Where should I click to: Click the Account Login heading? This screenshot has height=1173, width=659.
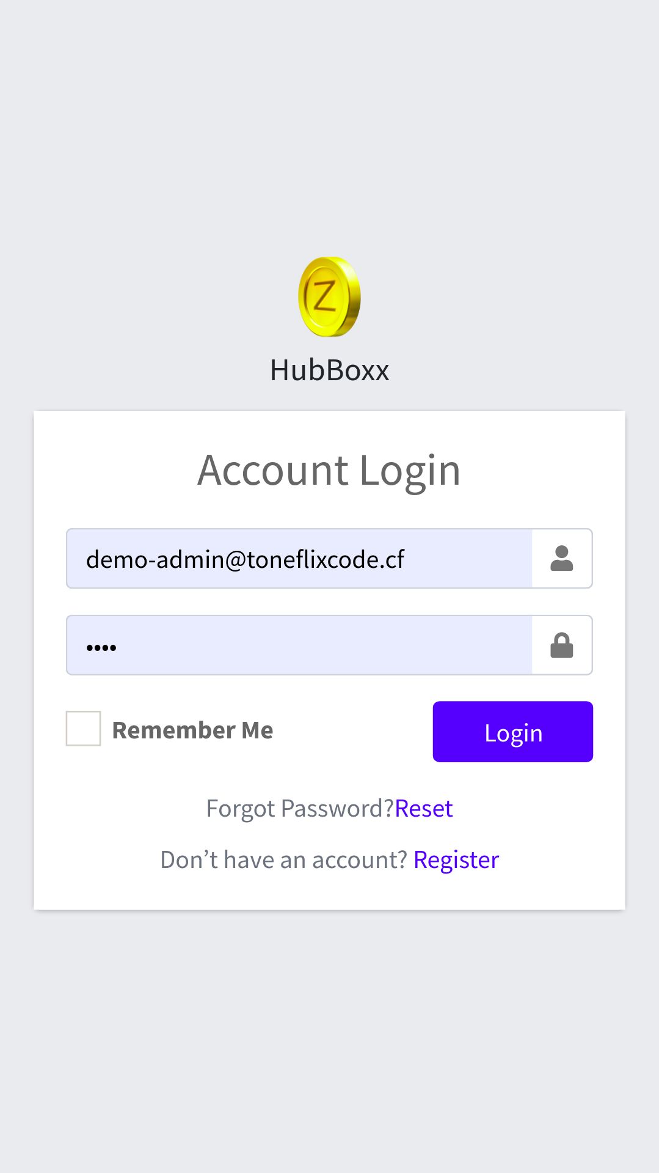coord(329,471)
